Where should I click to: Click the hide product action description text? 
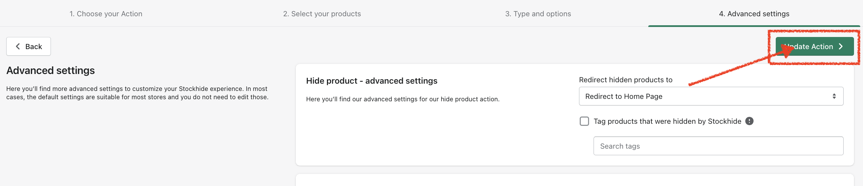click(x=403, y=99)
